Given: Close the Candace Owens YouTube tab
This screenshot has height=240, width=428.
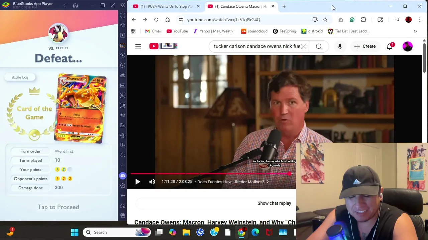Looking at the screenshot, I should pos(273,6).
